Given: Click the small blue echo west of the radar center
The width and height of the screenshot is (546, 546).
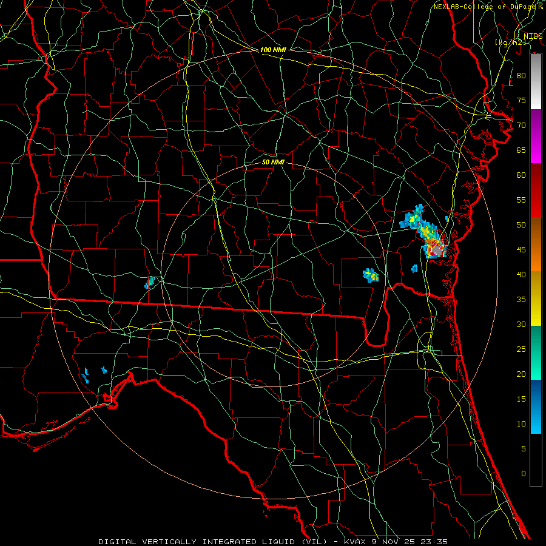Looking at the screenshot, I should (x=149, y=282).
